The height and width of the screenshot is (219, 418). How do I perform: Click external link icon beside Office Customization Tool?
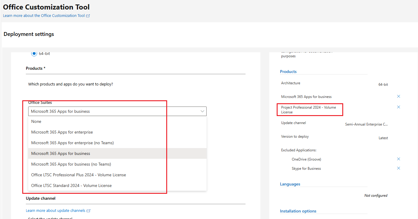tap(88, 16)
